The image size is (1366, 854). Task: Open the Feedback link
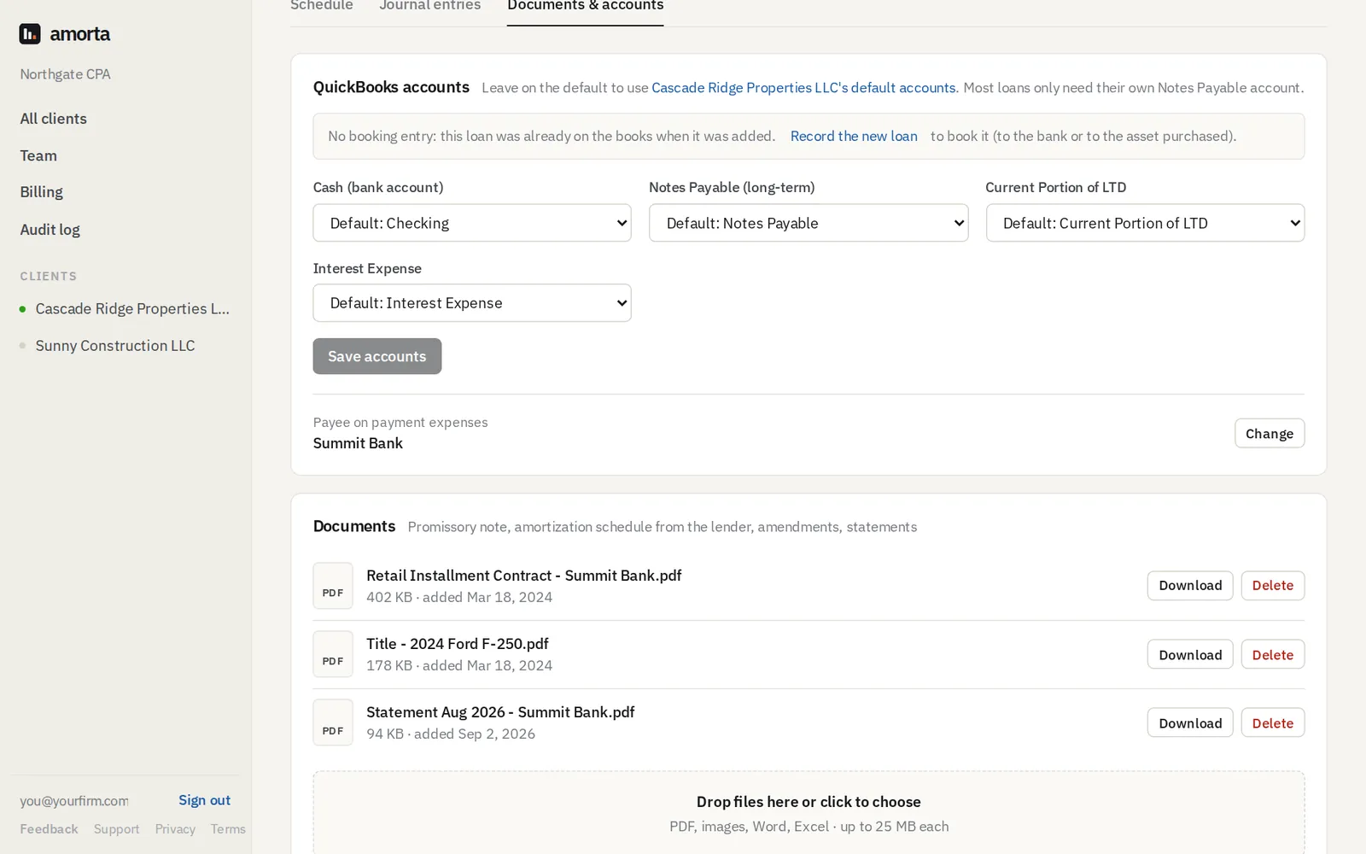[49, 829]
